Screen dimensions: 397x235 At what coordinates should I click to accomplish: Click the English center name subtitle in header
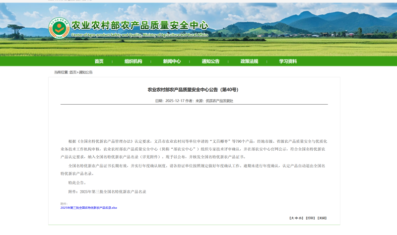(140, 35)
